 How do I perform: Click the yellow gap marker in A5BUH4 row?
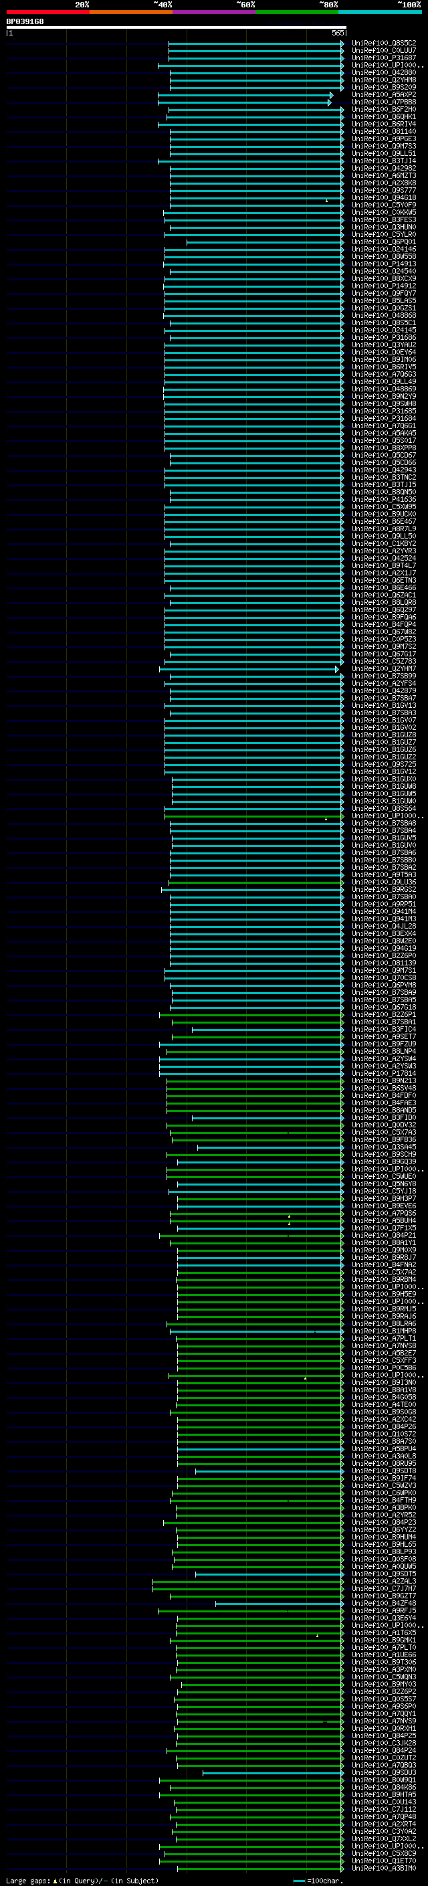[290, 1223]
